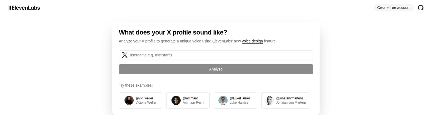Click the Analyze button
Screen dimensions: 428x115
tap(216, 69)
